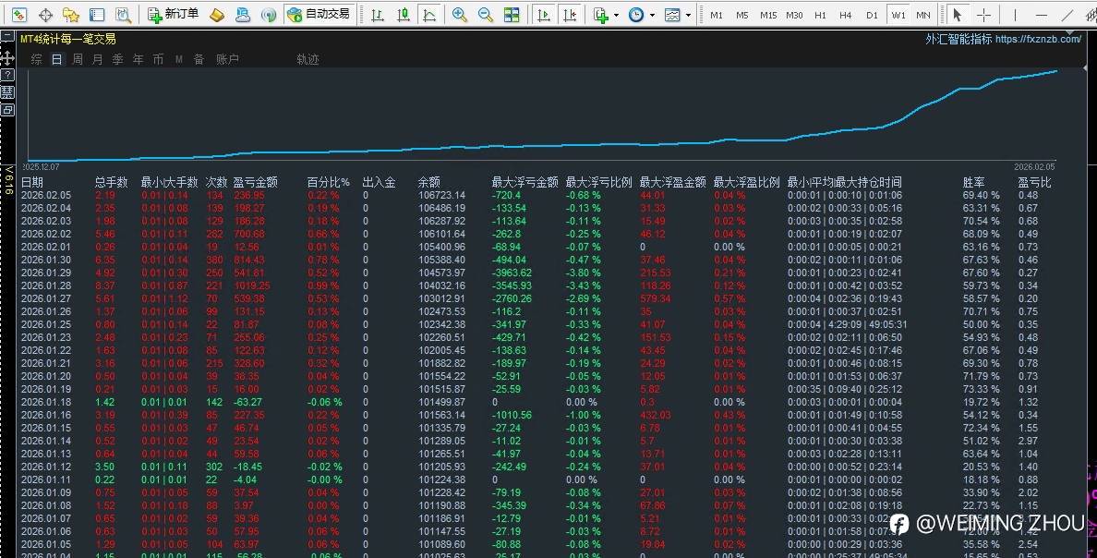1097x558 pixels.
Task: Select the W1 timeframe
Action: pyautogui.click(x=898, y=15)
